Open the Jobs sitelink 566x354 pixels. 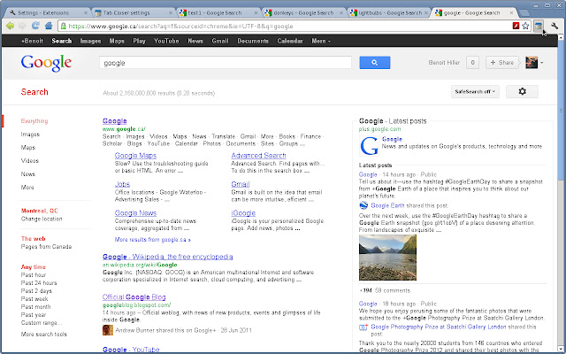122,184
